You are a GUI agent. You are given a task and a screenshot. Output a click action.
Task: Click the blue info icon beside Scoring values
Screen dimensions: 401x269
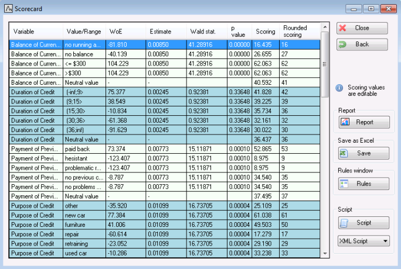pos(339,88)
